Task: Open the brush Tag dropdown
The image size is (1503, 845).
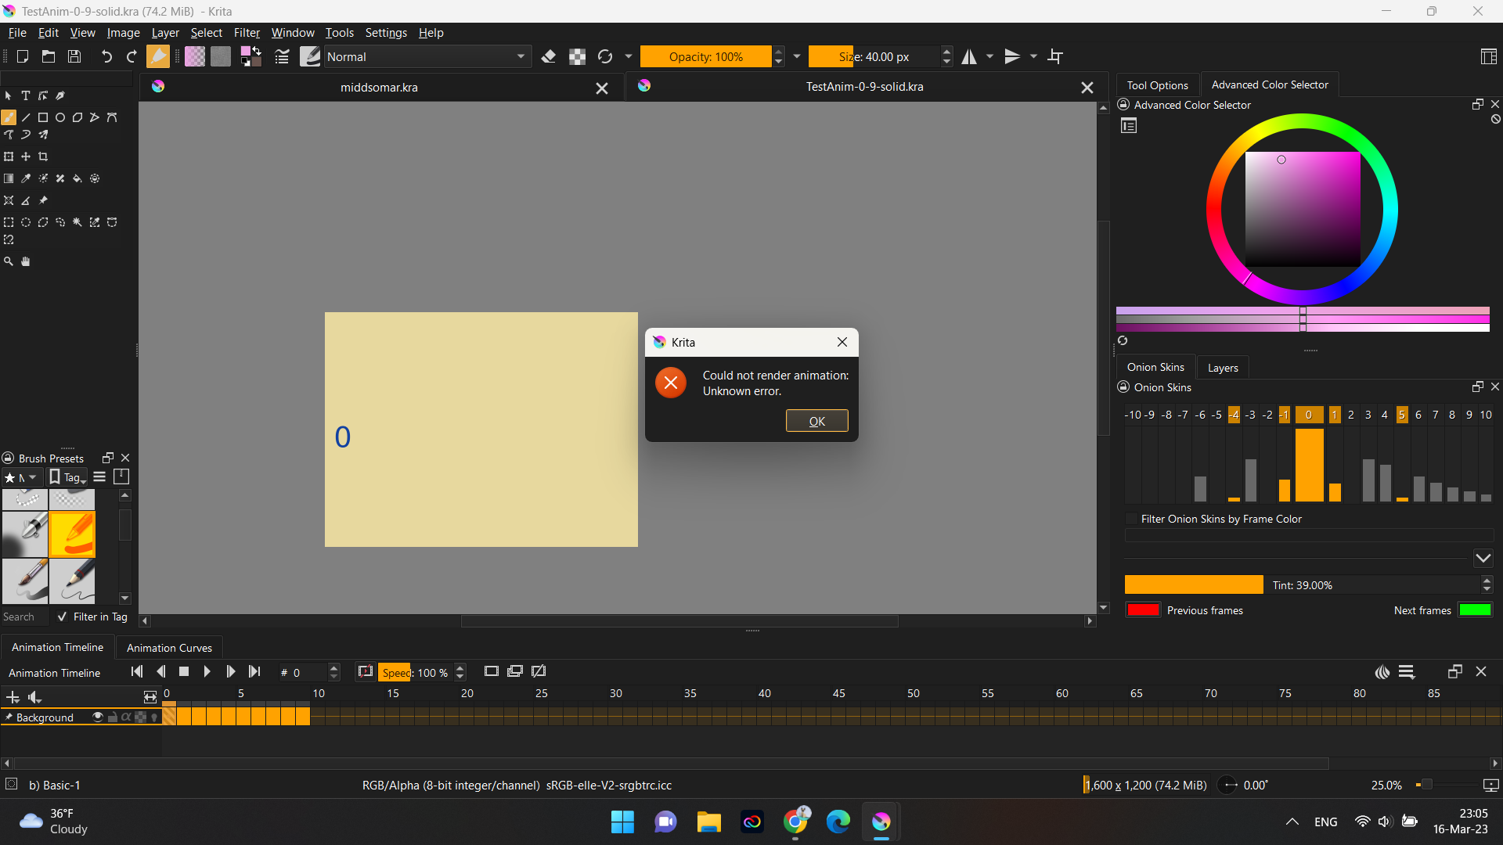Action: 67,477
